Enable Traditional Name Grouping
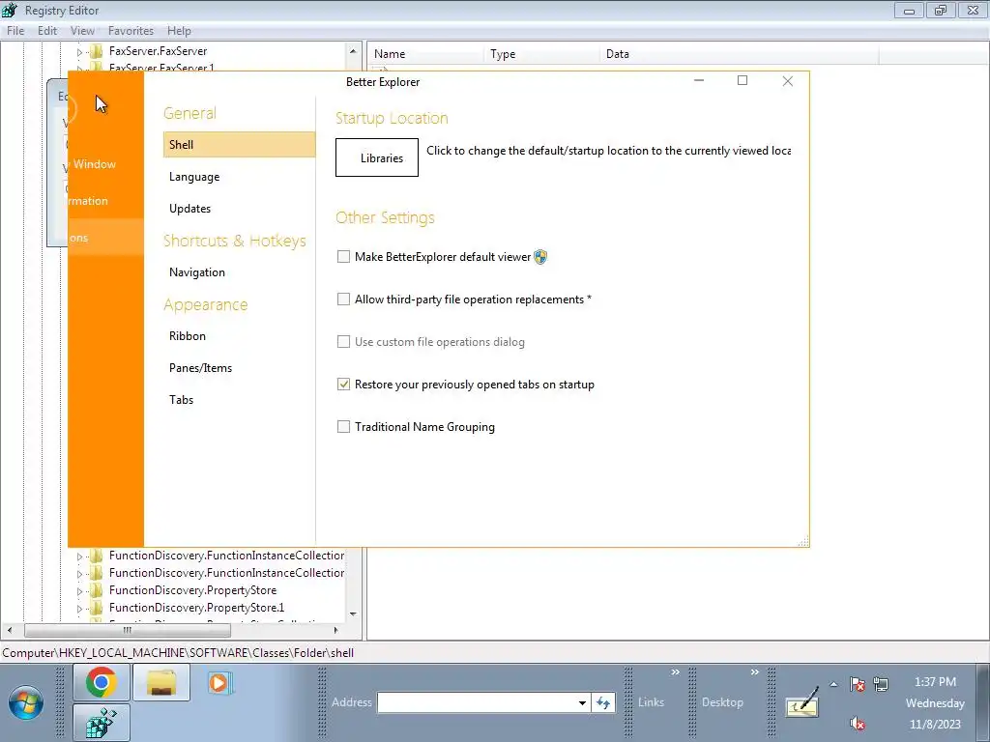Image resolution: width=990 pixels, height=742 pixels. point(343,426)
